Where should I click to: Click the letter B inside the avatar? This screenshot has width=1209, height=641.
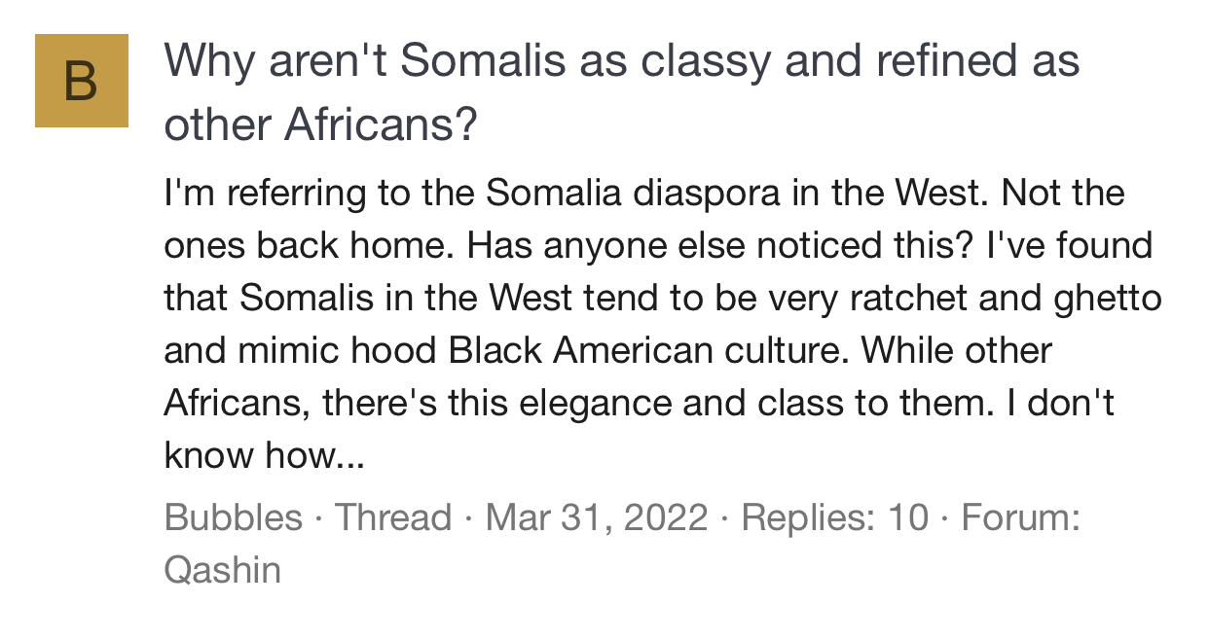point(82,82)
